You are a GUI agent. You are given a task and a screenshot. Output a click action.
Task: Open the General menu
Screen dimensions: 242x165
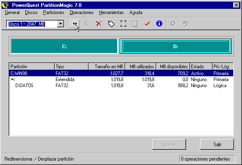coord(12,12)
